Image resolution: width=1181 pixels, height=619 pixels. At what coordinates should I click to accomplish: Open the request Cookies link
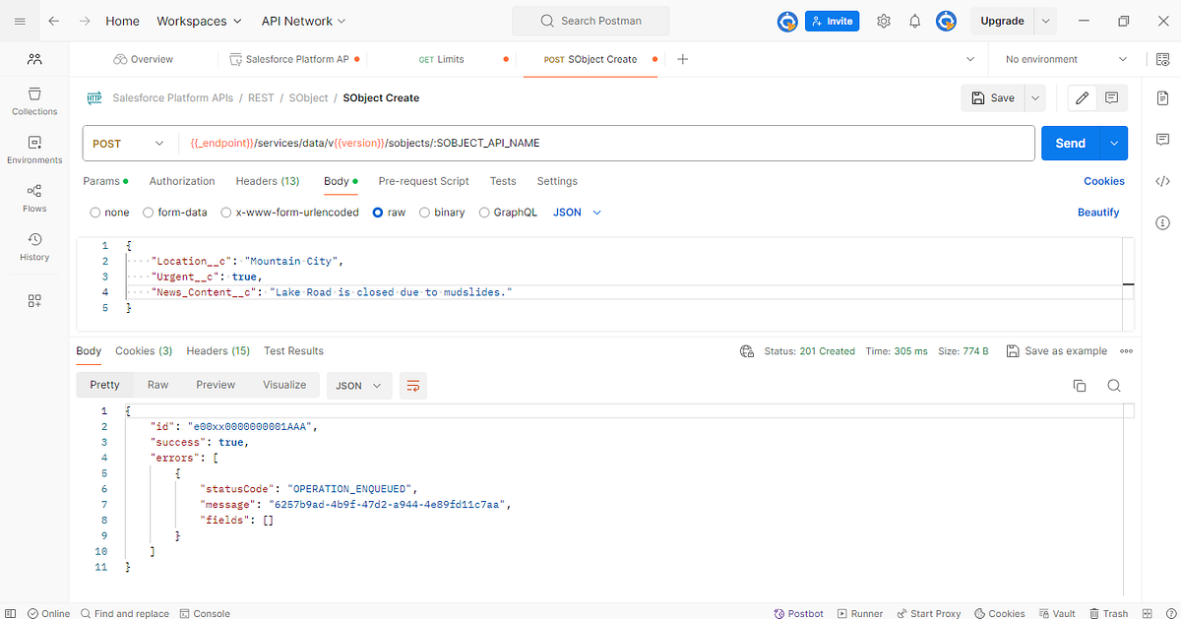click(x=1104, y=181)
